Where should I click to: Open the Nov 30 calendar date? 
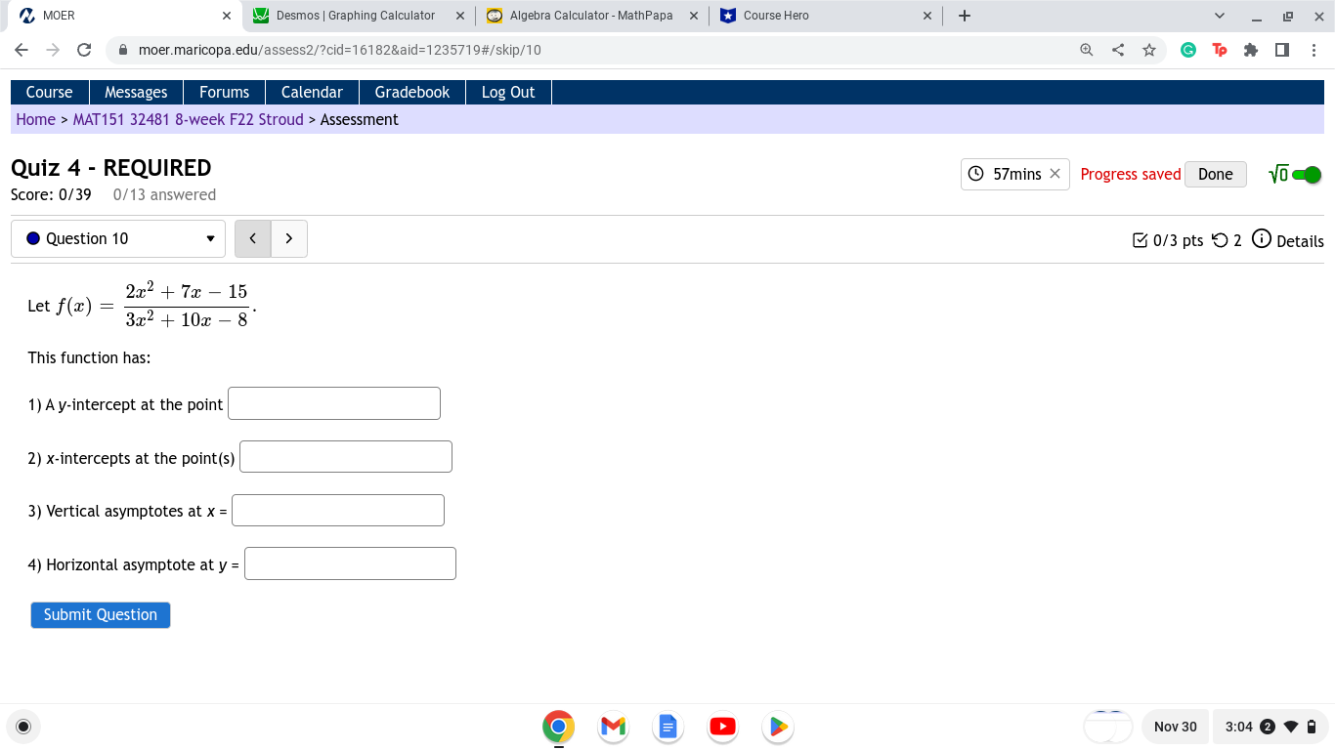1175,727
